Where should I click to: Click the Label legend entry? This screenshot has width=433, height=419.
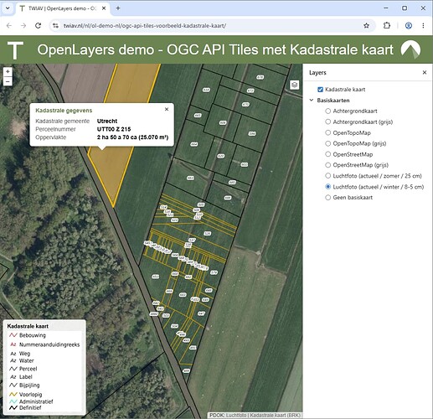21,377
